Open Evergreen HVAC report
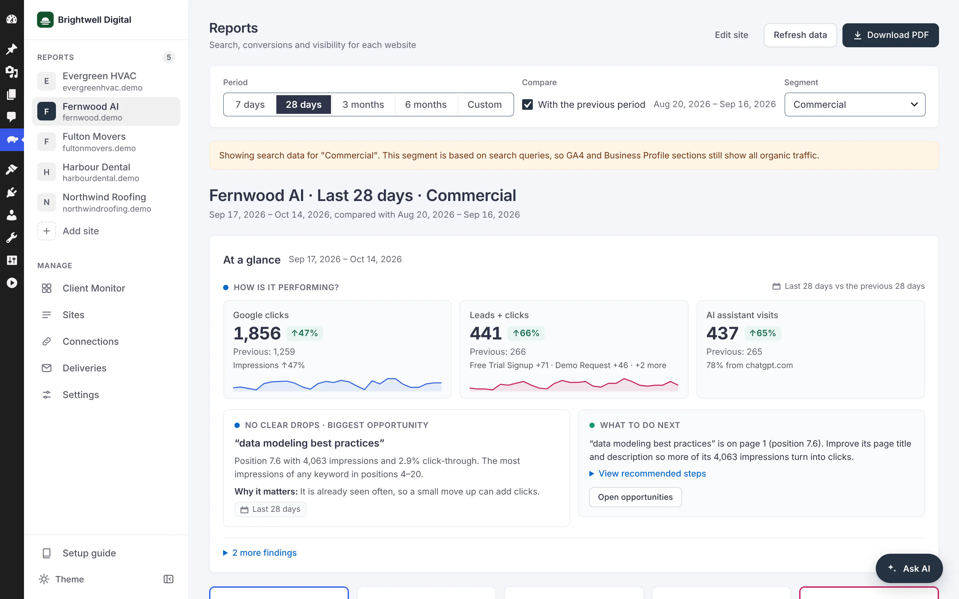The width and height of the screenshot is (959, 599). point(106,81)
